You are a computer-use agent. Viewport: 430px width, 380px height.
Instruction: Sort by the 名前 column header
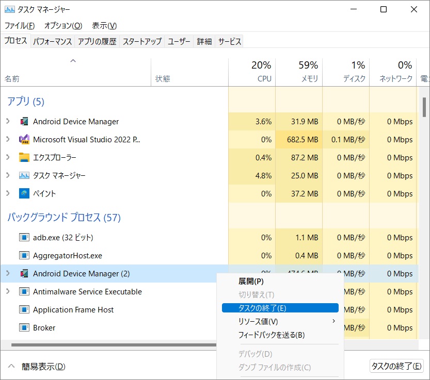coord(75,73)
